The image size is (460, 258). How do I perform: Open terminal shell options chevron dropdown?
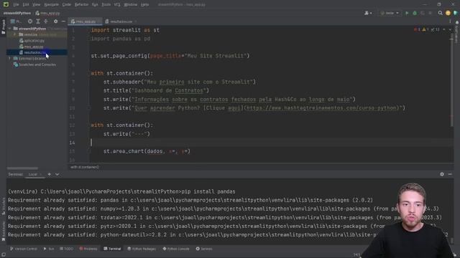57,174
